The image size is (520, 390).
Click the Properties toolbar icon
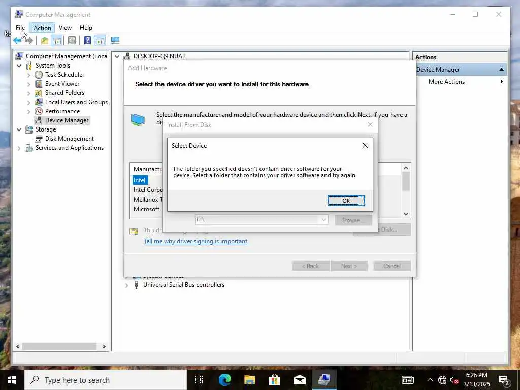point(72,41)
